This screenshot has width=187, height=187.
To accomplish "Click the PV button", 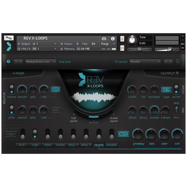I will (183, 48).
